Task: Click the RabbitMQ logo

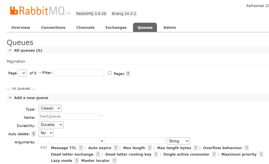Action: point(40,11)
